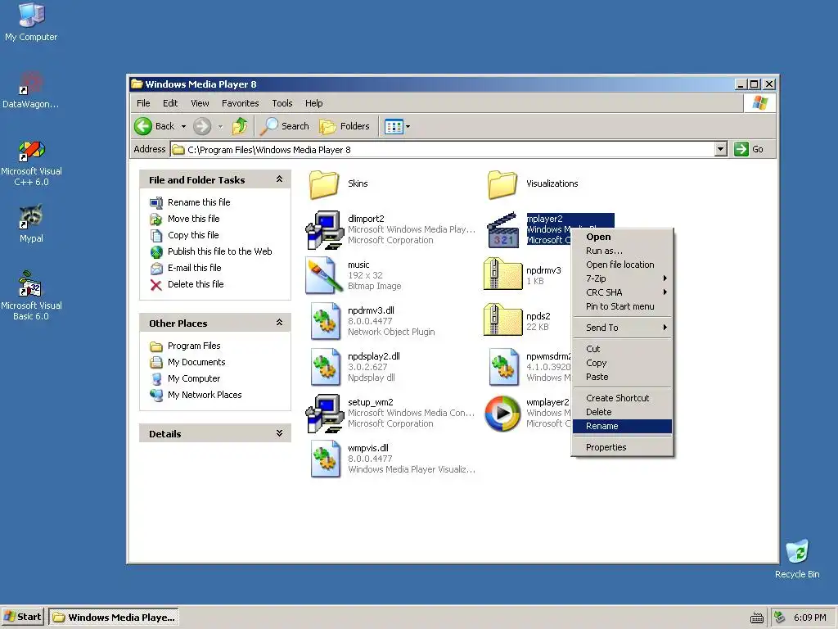The height and width of the screenshot is (629, 838).
Task: Collapse the File and Folder Tasks panel
Action: [x=279, y=179]
